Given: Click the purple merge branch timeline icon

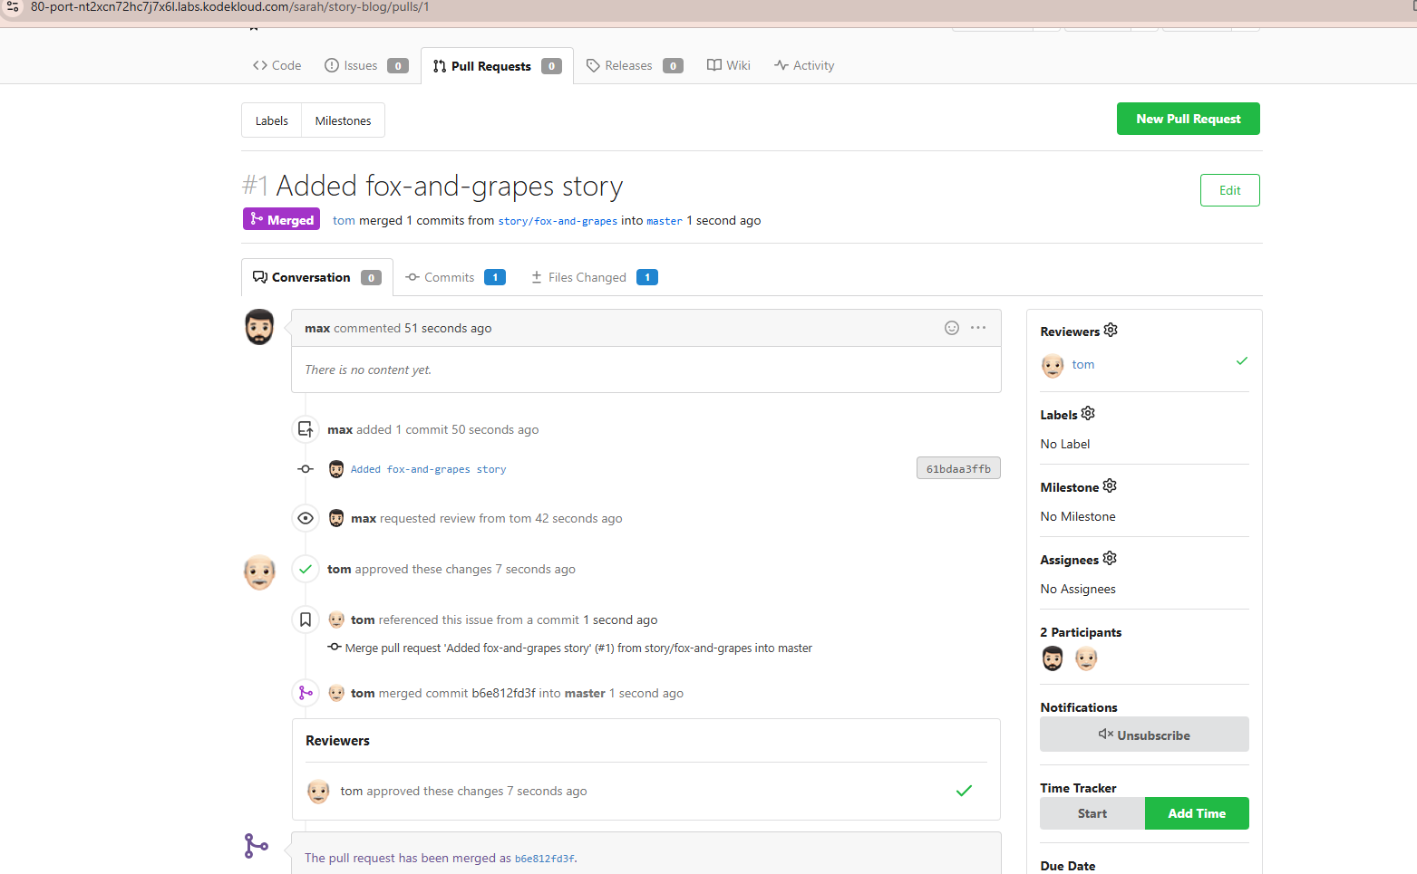Looking at the screenshot, I should [x=306, y=693].
